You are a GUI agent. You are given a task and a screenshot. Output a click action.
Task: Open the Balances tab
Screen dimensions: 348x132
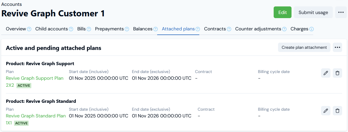(x=143, y=29)
